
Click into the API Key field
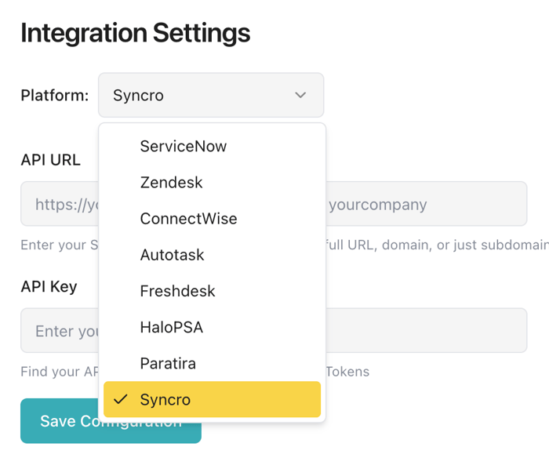pyautogui.click(x=424, y=330)
